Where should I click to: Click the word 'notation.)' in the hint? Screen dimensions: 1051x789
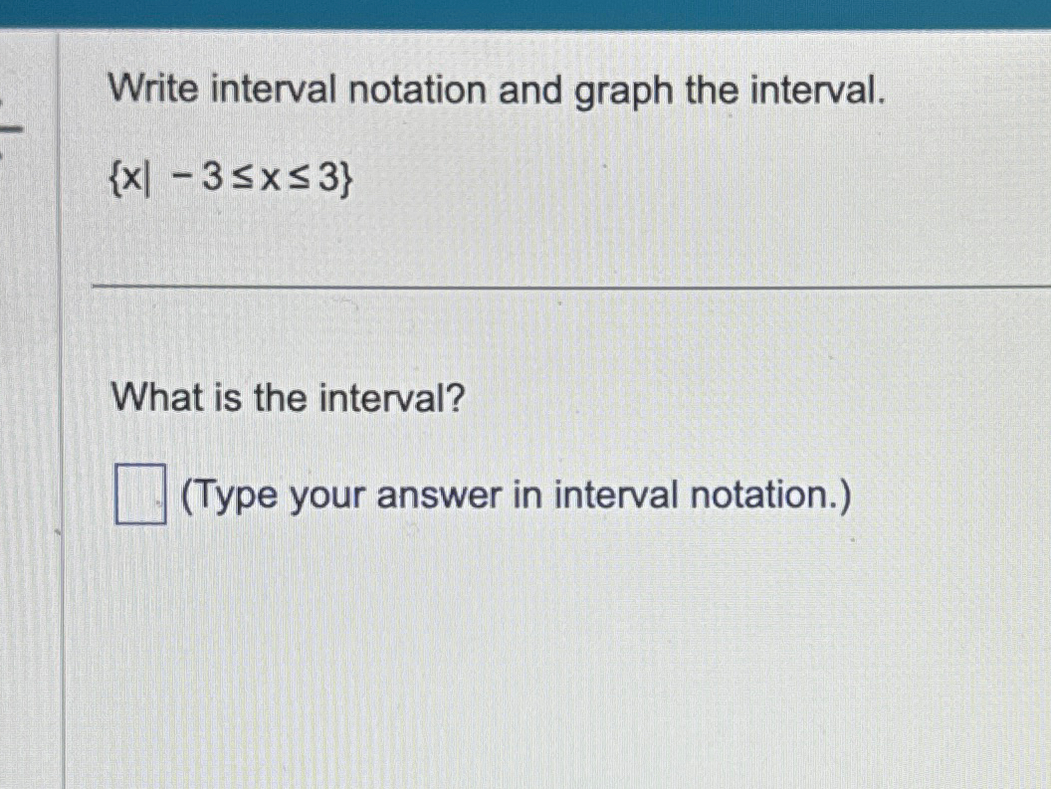(771, 495)
